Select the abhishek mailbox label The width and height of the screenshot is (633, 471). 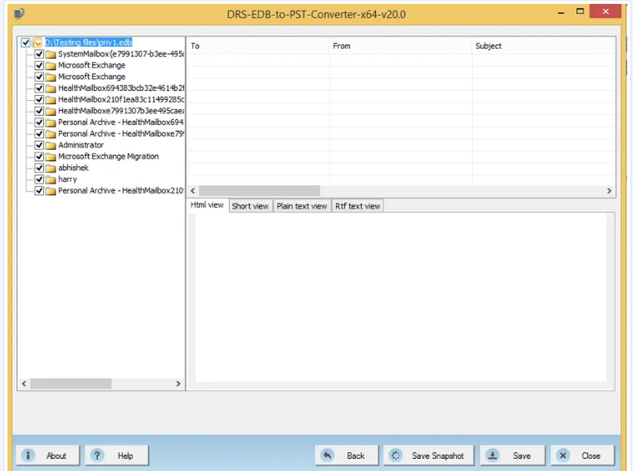[x=73, y=168]
